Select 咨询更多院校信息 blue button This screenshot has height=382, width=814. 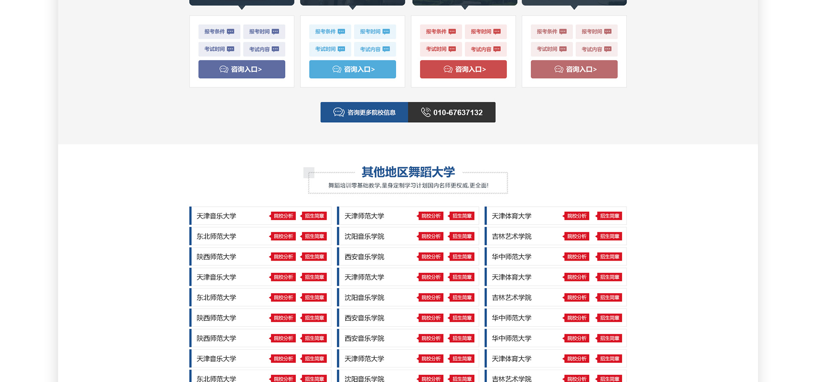pyautogui.click(x=364, y=112)
